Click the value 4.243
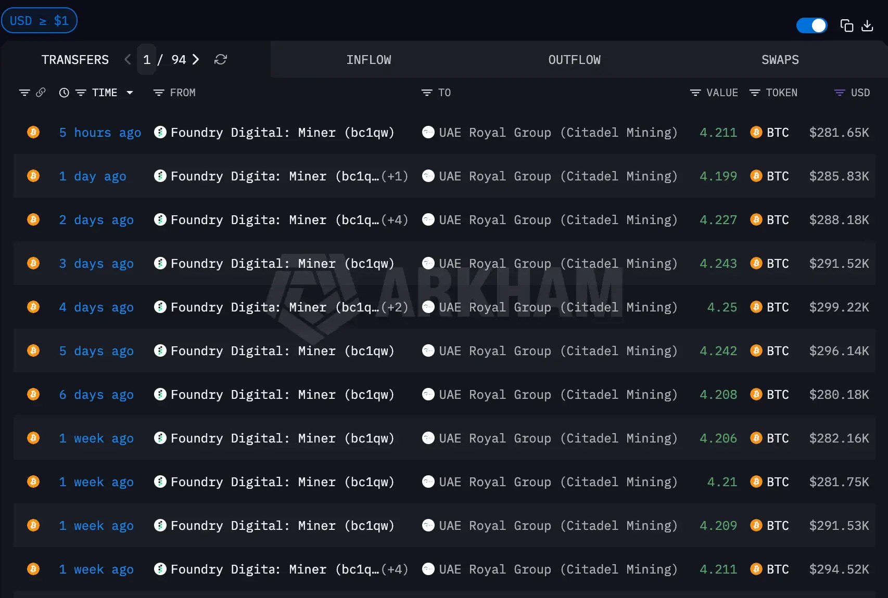Screen dimensions: 888x598 point(718,264)
